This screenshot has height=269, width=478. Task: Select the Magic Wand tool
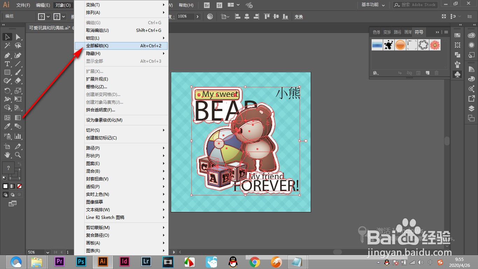(x=7, y=46)
